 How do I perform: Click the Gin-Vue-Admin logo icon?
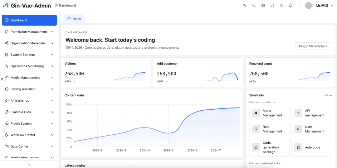[6, 6]
